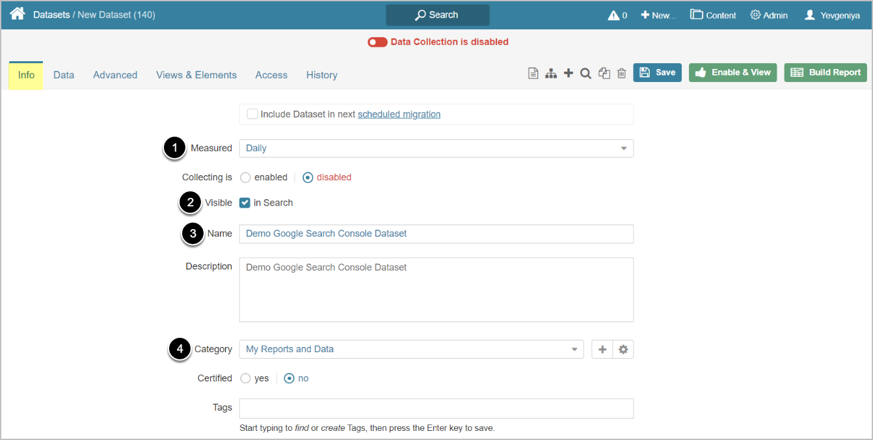Click the home icon in header

[x=18, y=14]
